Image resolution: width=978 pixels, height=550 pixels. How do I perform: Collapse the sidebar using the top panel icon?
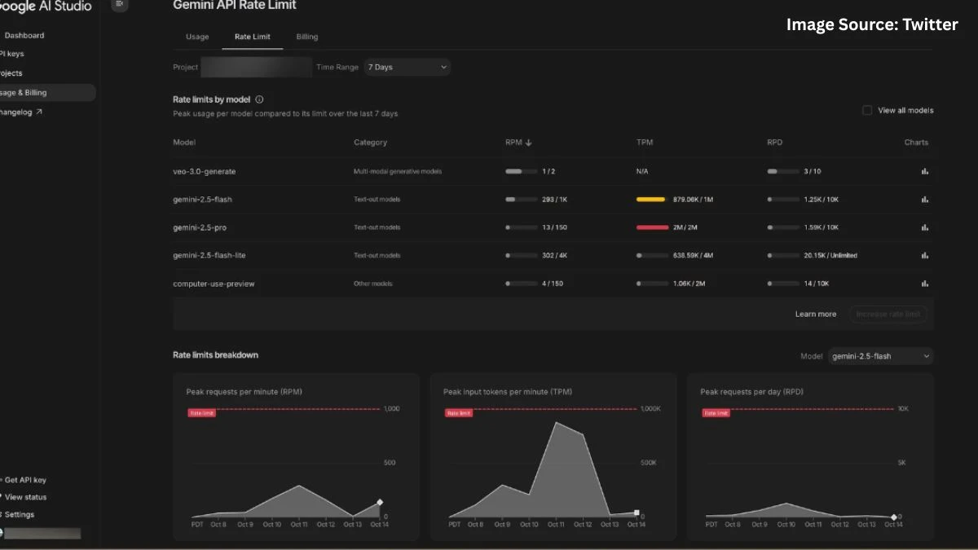120,4
